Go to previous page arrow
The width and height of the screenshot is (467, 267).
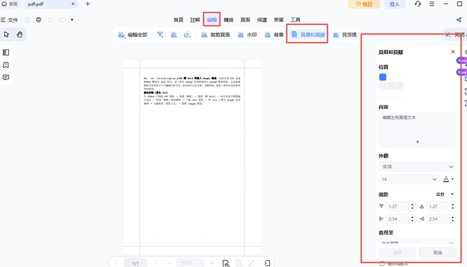point(116,263)
